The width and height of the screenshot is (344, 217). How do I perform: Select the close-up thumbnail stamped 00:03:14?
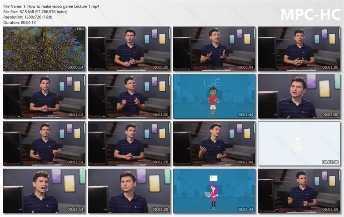44,191
